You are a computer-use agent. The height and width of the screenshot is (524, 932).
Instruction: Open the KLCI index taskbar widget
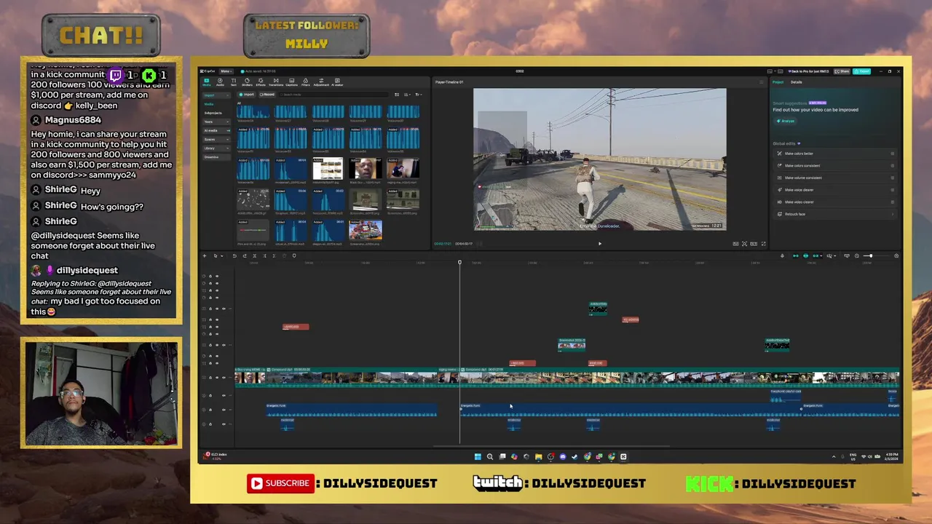point(215,456)
